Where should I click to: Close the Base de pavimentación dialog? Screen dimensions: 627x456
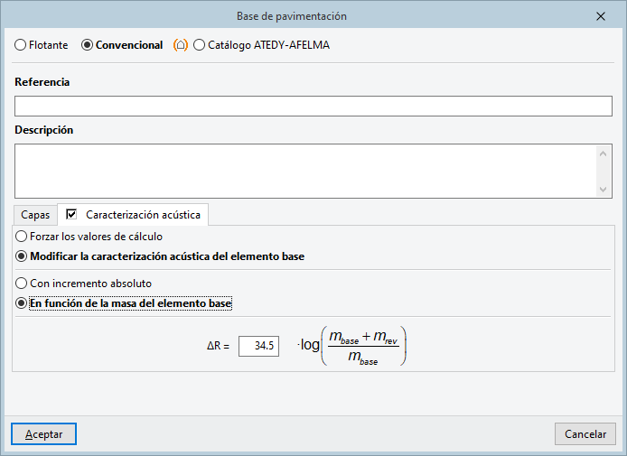(x=601, y=16)
